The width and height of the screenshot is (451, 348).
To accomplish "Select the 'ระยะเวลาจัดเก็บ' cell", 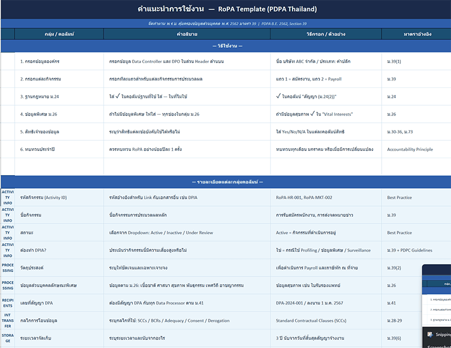I will [x=59, y=338].
